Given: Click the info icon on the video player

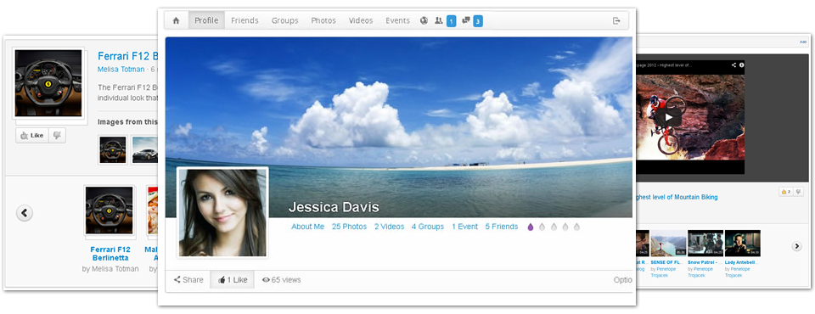Looking at the screenshot, I should coord(742,65).
